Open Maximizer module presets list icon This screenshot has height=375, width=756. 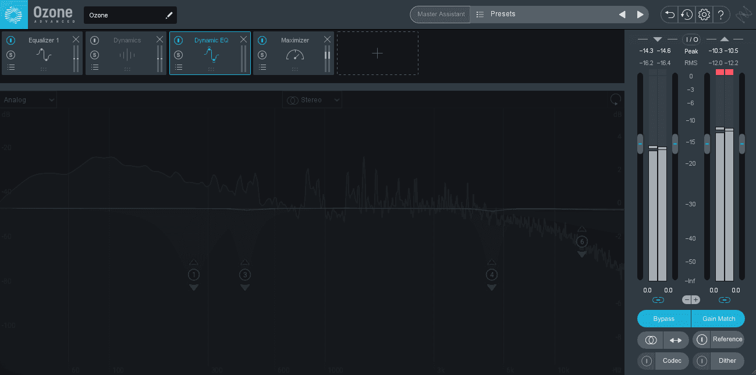pyautogui.click(x=262, y=67)
